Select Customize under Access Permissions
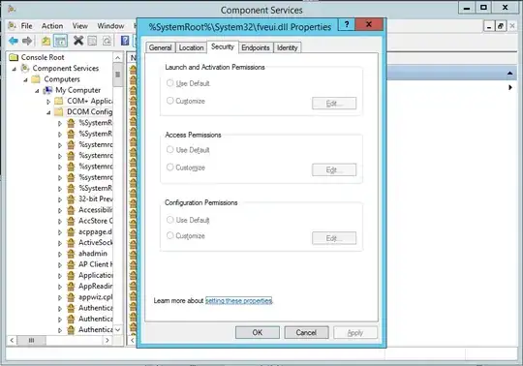This screenshot has height=366, width=523. pos(169,167)
